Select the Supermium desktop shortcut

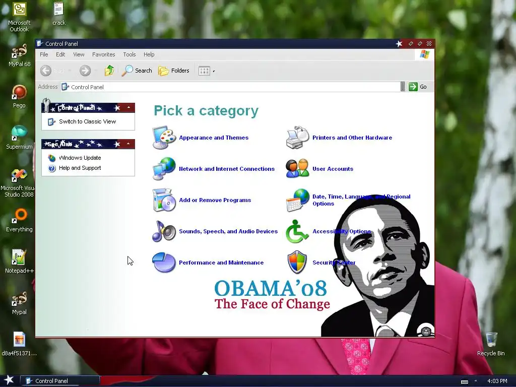coord(19,138)
